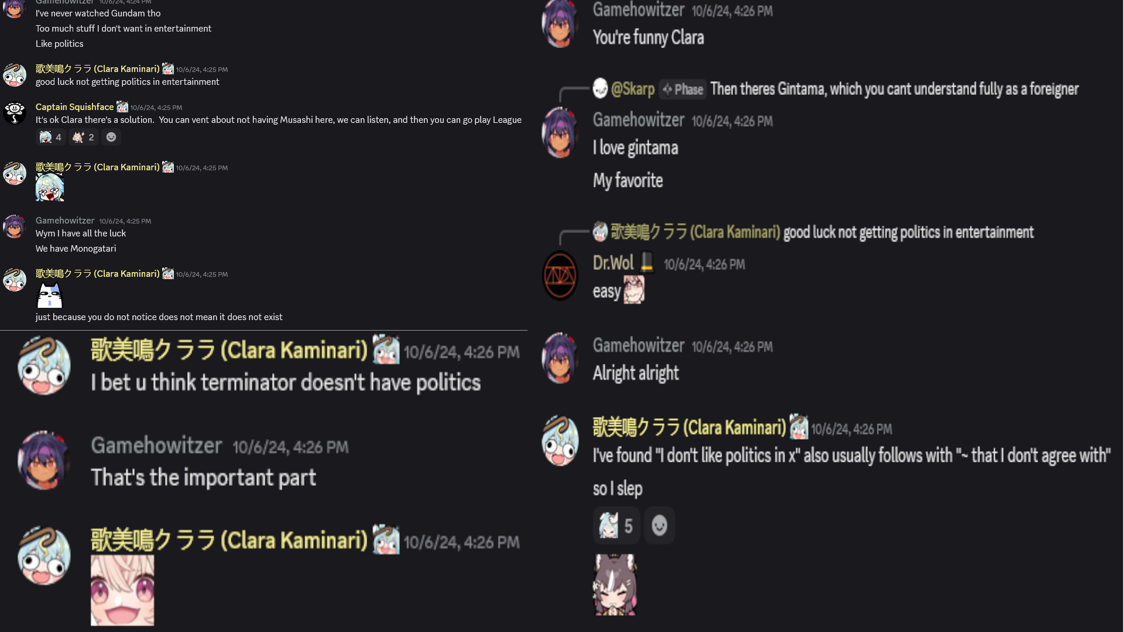This screenshot has width=1124, height=632.
Task: Click the emoji next to 'easy'
Action: tap(633, 290)
